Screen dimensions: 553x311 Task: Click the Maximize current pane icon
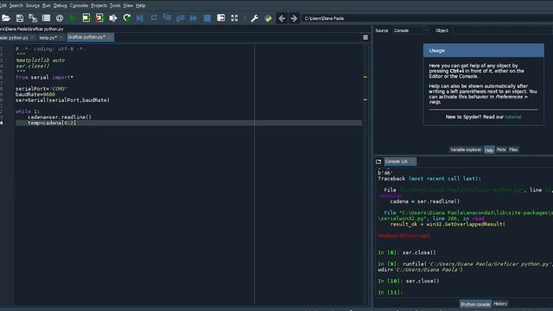(221, 18)
